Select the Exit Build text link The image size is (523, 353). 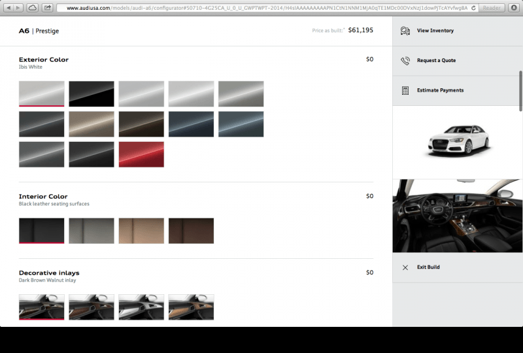tap(428, 267)
